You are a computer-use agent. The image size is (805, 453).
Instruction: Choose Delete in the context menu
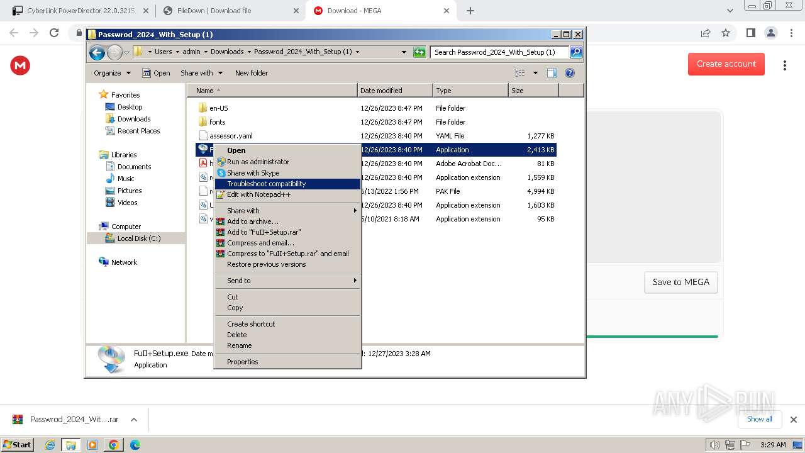coord(287,335)
